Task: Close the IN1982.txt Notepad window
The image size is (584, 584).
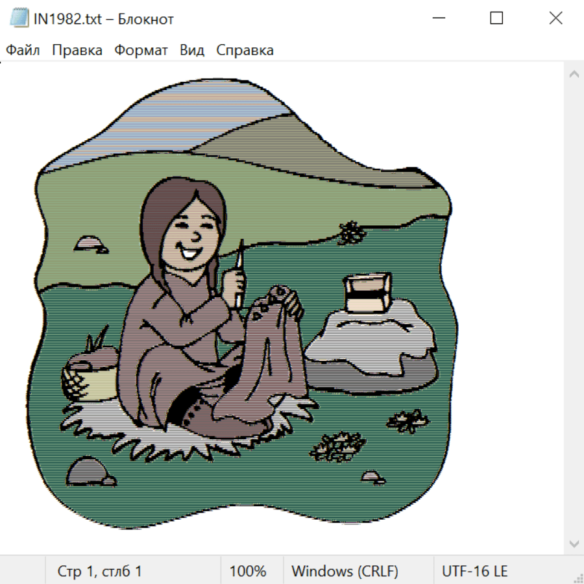Action: click(555, 18)
